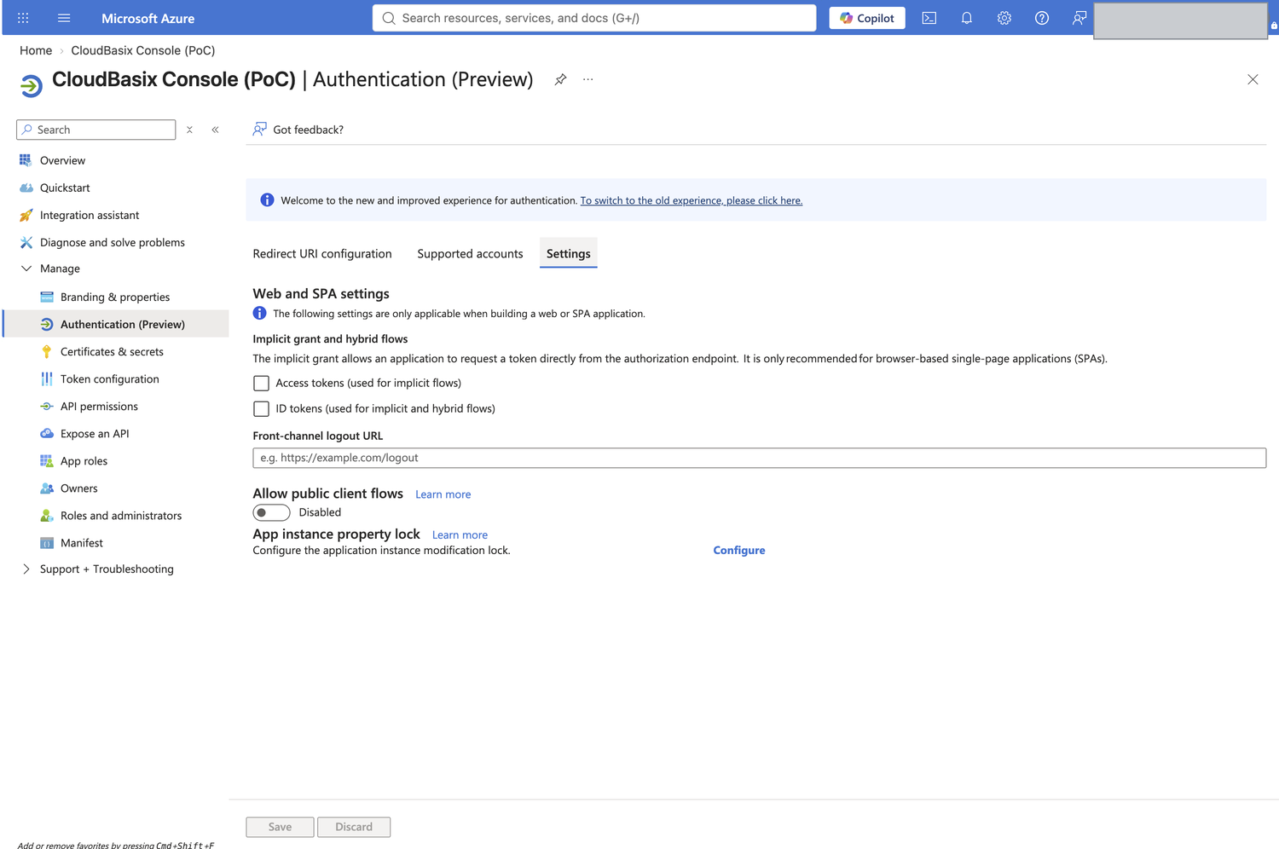The width and height of the screenshot is (1279, 849).
Task: Launch Cloud Shell from the top bar
Action: [929, 18]
